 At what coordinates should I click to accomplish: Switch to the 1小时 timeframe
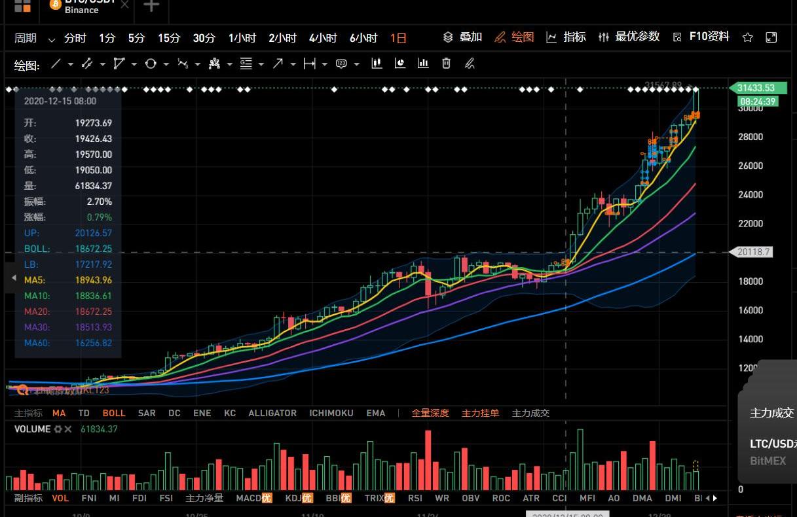coord(242,38)
